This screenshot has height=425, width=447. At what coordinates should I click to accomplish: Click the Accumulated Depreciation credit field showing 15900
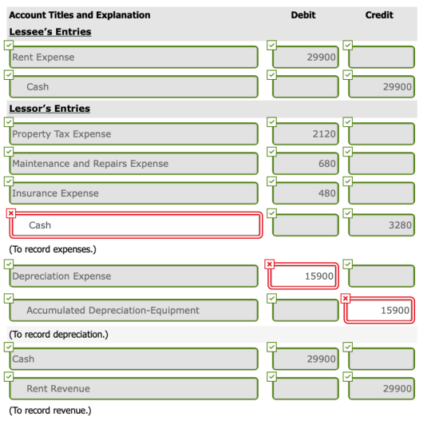pos(379,310)
